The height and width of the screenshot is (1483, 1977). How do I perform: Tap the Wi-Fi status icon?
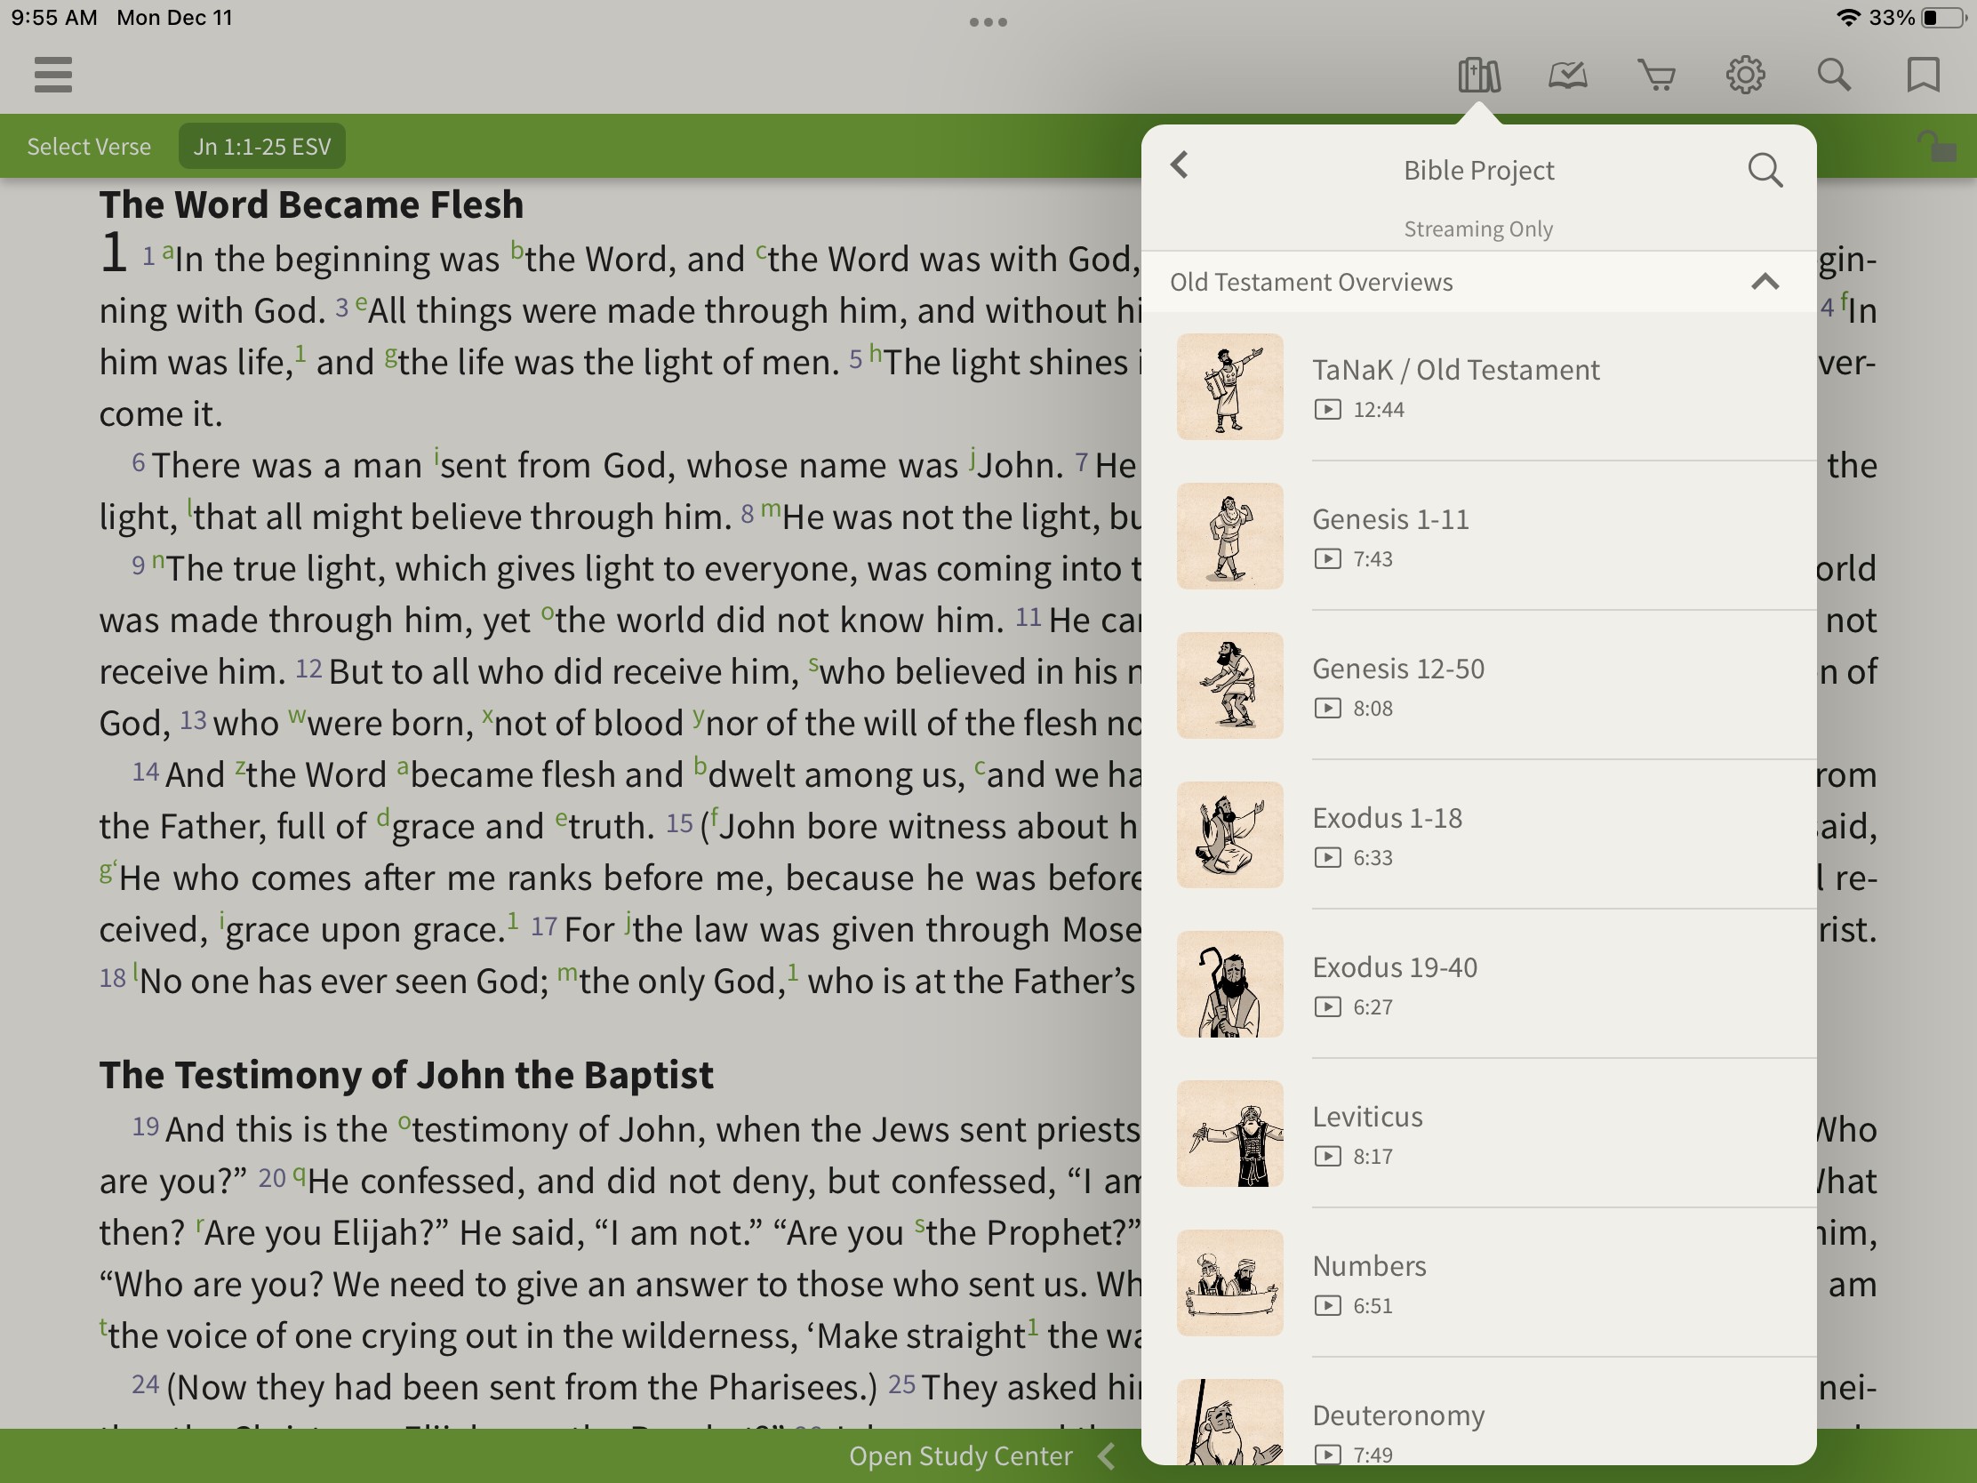(x=1847, y=18)
